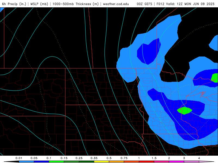
Task: Click the '1000-500mb Thickness (m)' label
Action: click(x=75, y=4)
